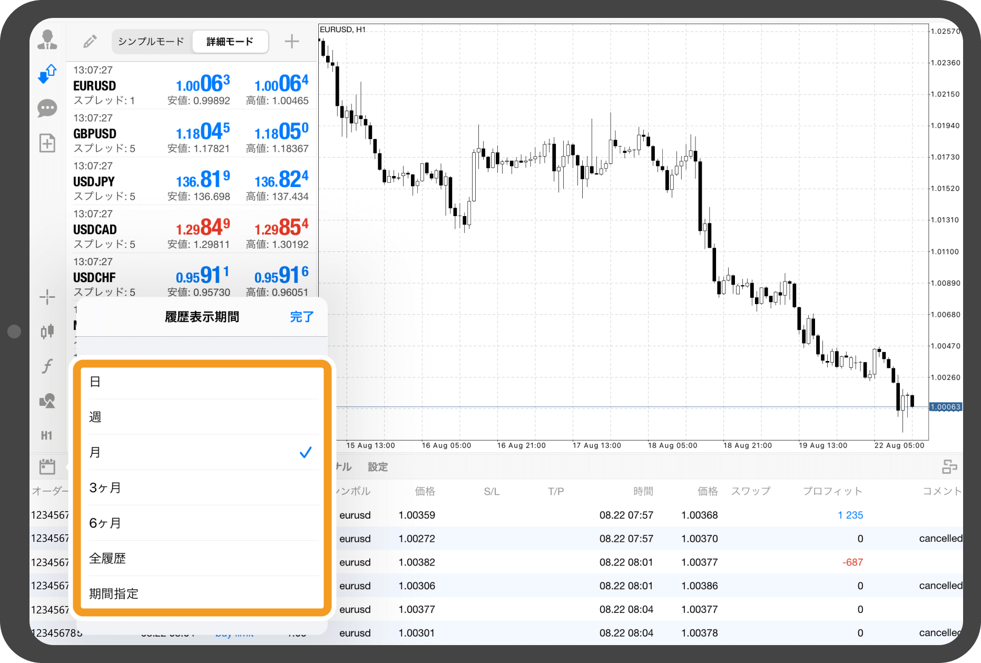This screenshot has height=663, width=981.
Task: Select 日 history period option
Action: (201, 382)
